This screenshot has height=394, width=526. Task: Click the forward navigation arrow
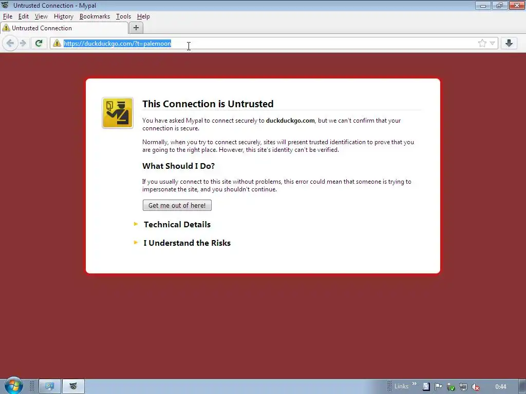23,43
